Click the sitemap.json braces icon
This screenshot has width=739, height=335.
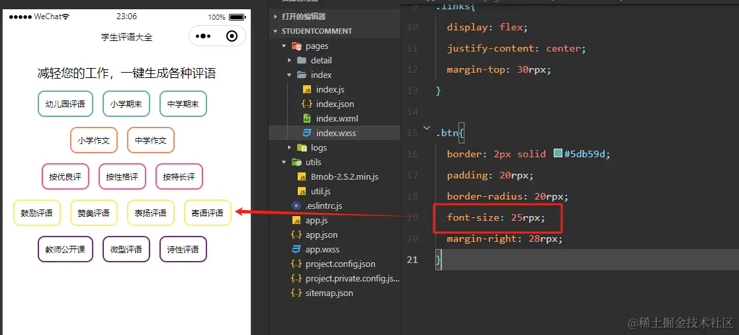coord(296,293)
